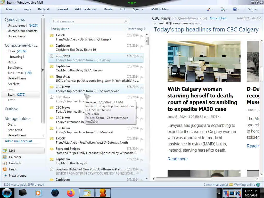This screenshot has width=264, height=198.
Task: Switch to Windows Live Mail taskbar button
Action: click(87, 193)
